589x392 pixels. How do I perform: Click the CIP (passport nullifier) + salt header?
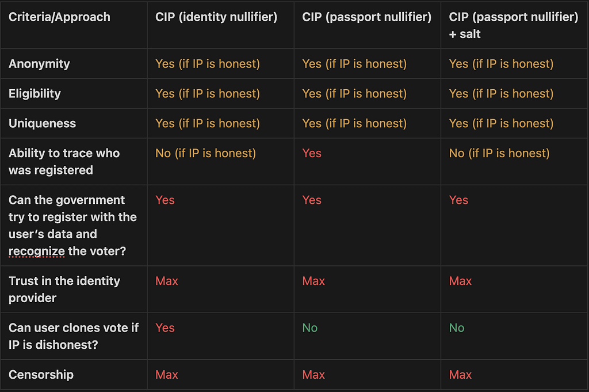[514, 25]
